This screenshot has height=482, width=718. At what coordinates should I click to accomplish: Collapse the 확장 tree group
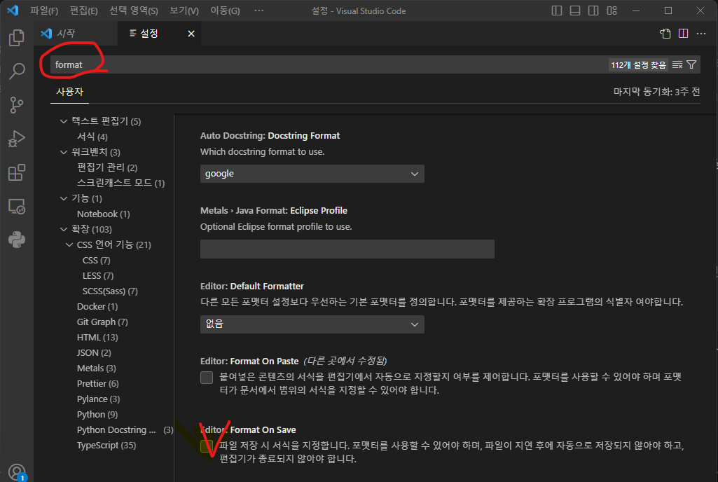pyautogui.click(x=64, y=229)
